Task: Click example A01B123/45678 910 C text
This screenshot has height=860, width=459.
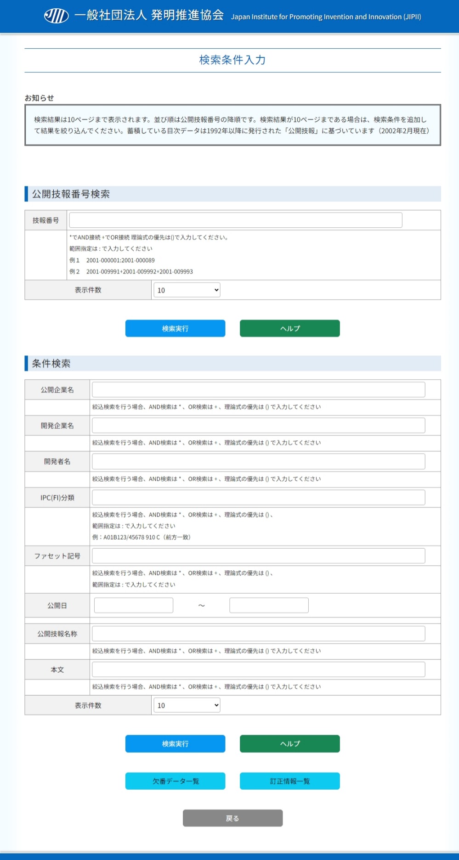Action: (132, 537)
